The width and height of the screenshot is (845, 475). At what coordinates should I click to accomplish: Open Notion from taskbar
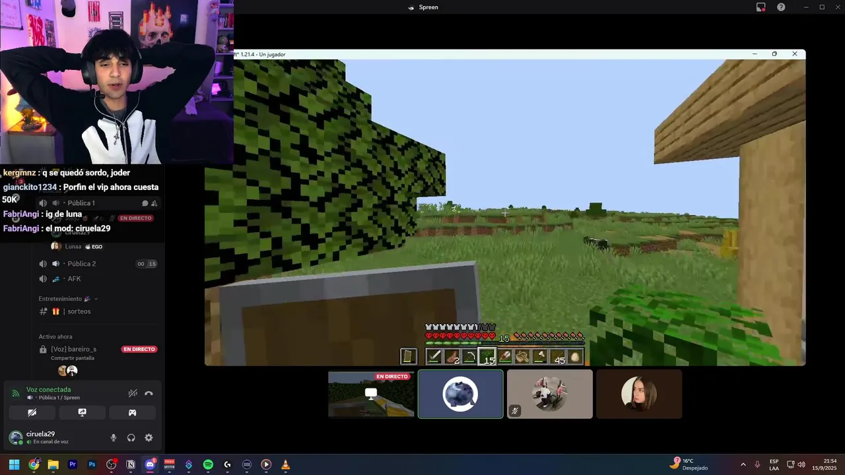131,464
